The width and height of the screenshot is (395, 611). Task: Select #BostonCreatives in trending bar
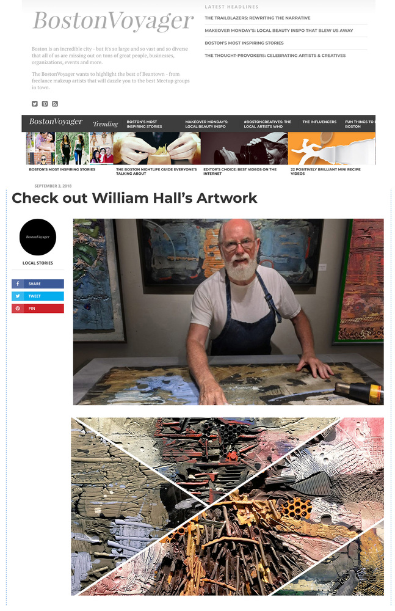click(267, 124)
